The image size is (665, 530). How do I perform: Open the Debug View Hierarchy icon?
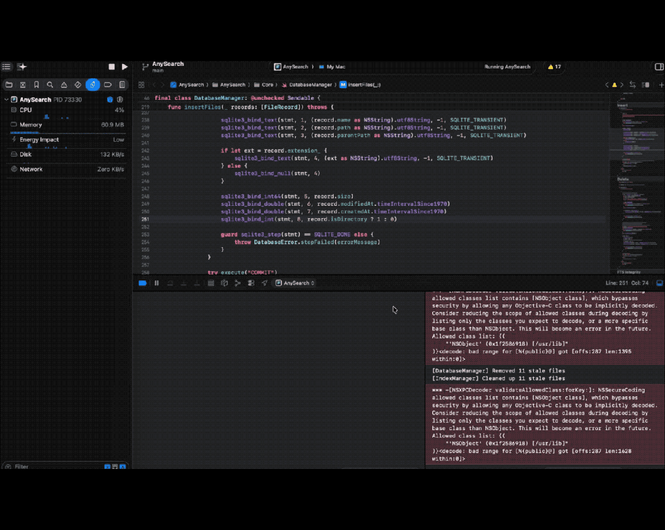point(224,283)
